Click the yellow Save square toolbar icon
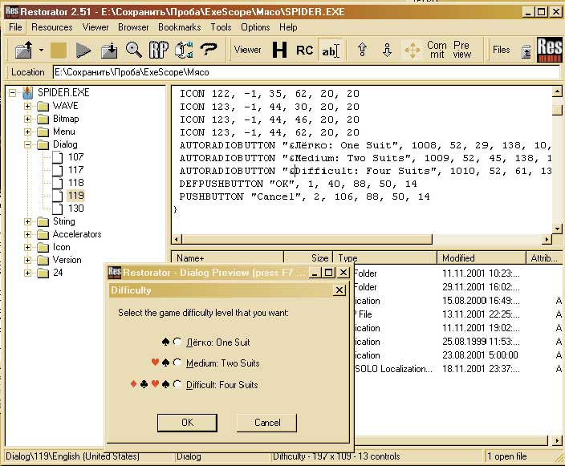 click(59, 50)
